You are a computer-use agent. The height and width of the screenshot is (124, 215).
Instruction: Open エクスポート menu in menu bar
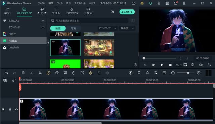tap(80, 3)
